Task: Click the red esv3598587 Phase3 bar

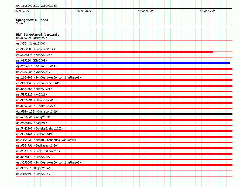Action: 124,165
